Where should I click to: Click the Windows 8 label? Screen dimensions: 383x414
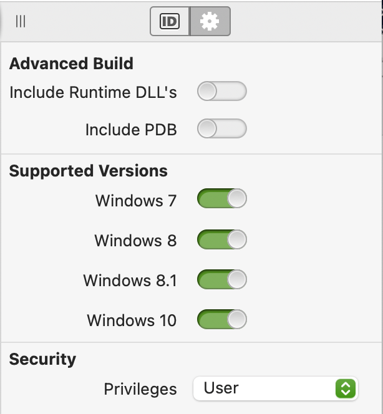[135, 241]
